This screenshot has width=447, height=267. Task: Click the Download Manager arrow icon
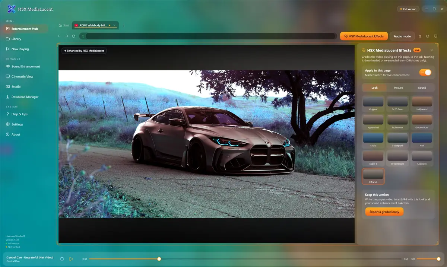point(8,97)
